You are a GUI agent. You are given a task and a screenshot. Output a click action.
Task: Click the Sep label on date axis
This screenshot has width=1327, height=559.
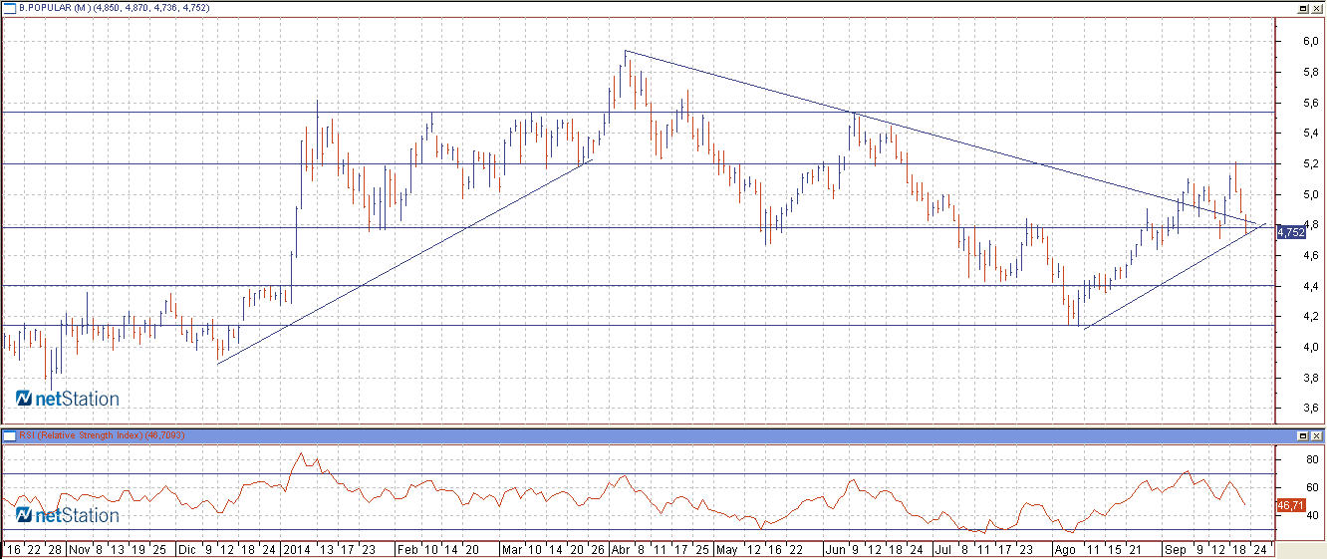[x=1174, y=549]
